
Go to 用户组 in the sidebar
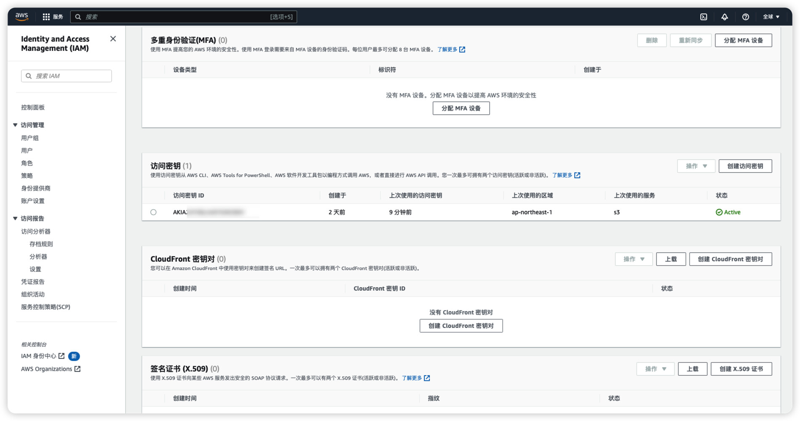point(30,138)
